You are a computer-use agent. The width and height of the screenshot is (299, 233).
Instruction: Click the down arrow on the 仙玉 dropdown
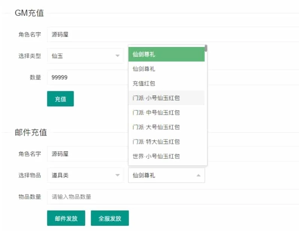pyautogui.click(x=117, y=56)
